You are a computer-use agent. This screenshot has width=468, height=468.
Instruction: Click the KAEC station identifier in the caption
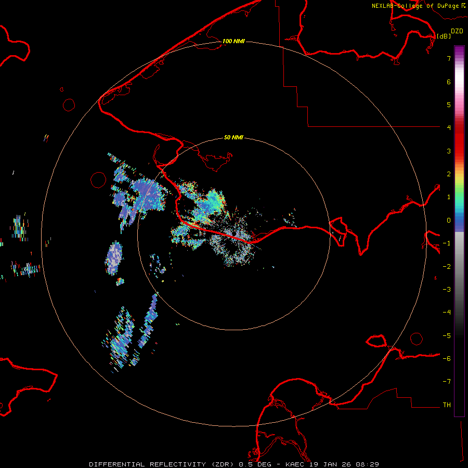(295, 464)
